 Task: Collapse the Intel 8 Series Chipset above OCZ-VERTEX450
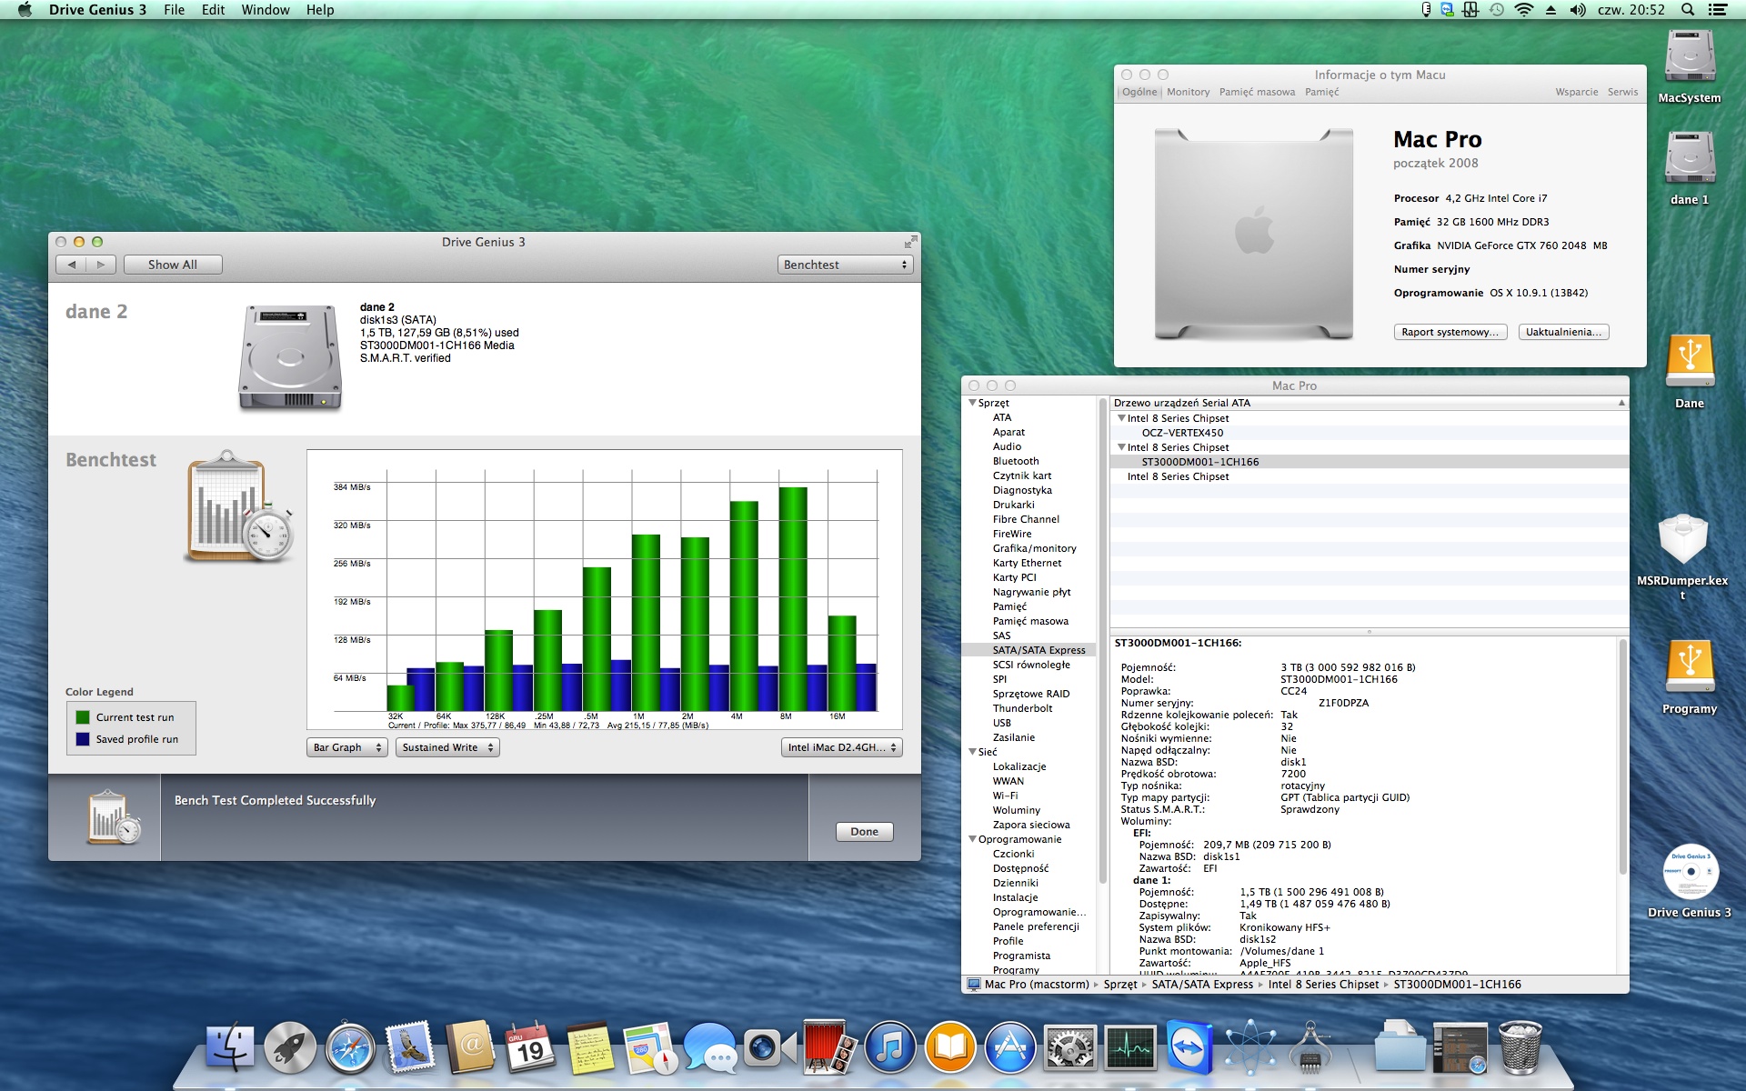(x=1121, y=418)
